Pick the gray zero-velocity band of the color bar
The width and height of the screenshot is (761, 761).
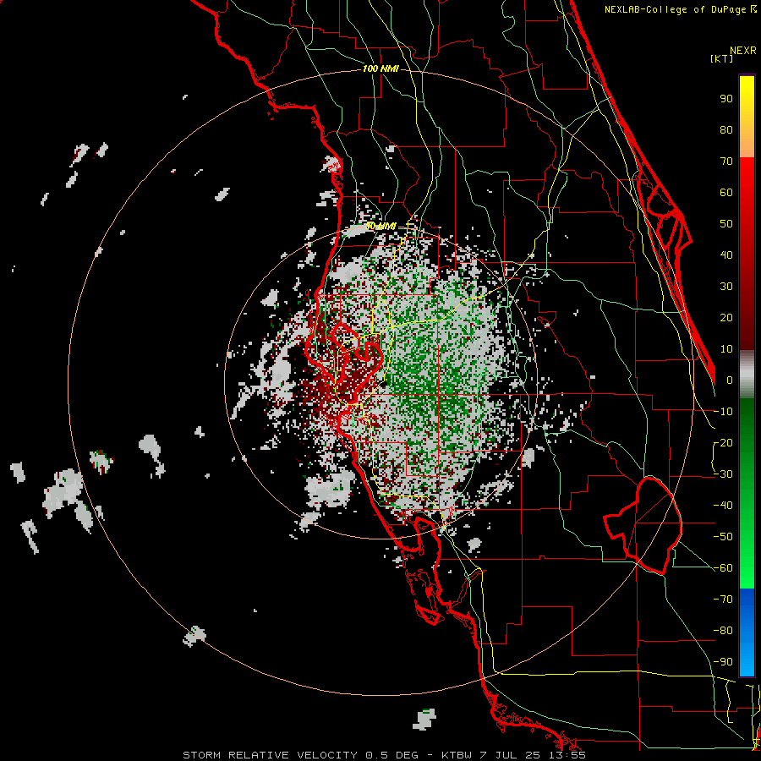pyautogui.click(x=747, y=375)
